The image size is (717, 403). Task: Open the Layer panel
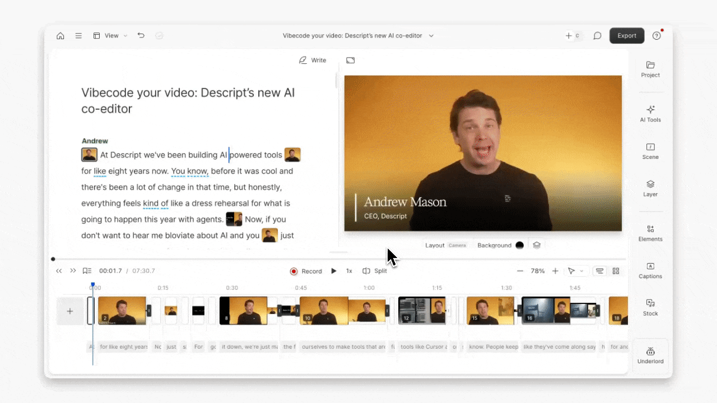click(650, 189)
